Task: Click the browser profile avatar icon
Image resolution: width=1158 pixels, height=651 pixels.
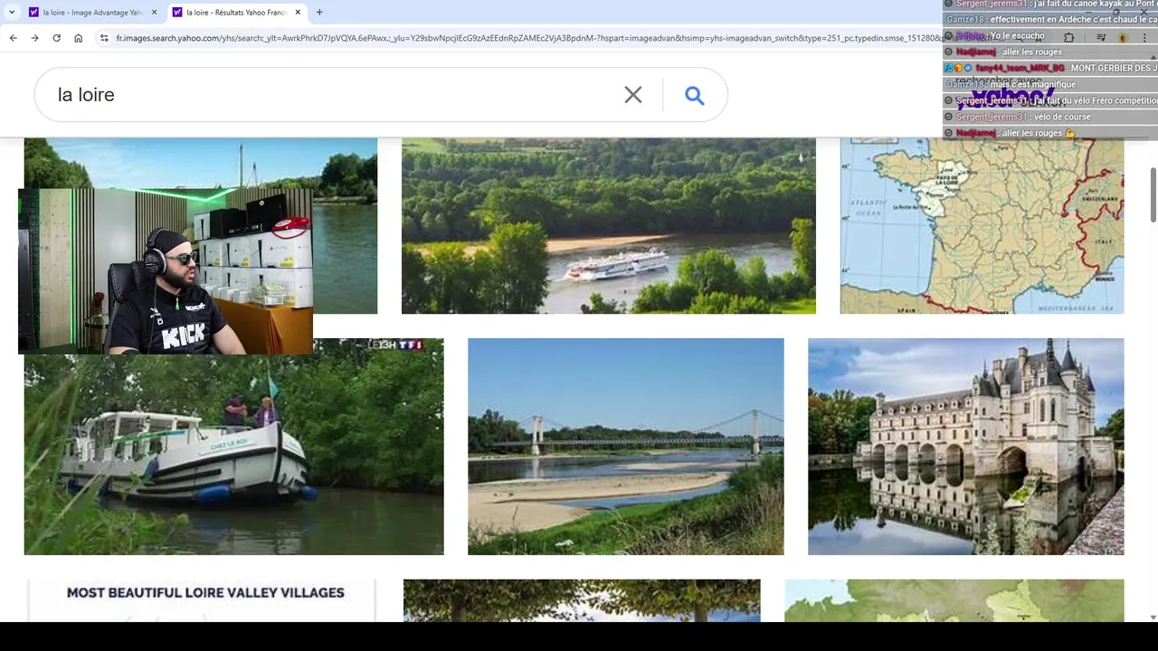Action: (1123, 38)
